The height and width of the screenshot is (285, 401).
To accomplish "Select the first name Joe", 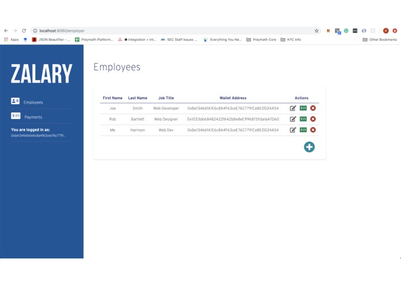I will coord(113,108).
